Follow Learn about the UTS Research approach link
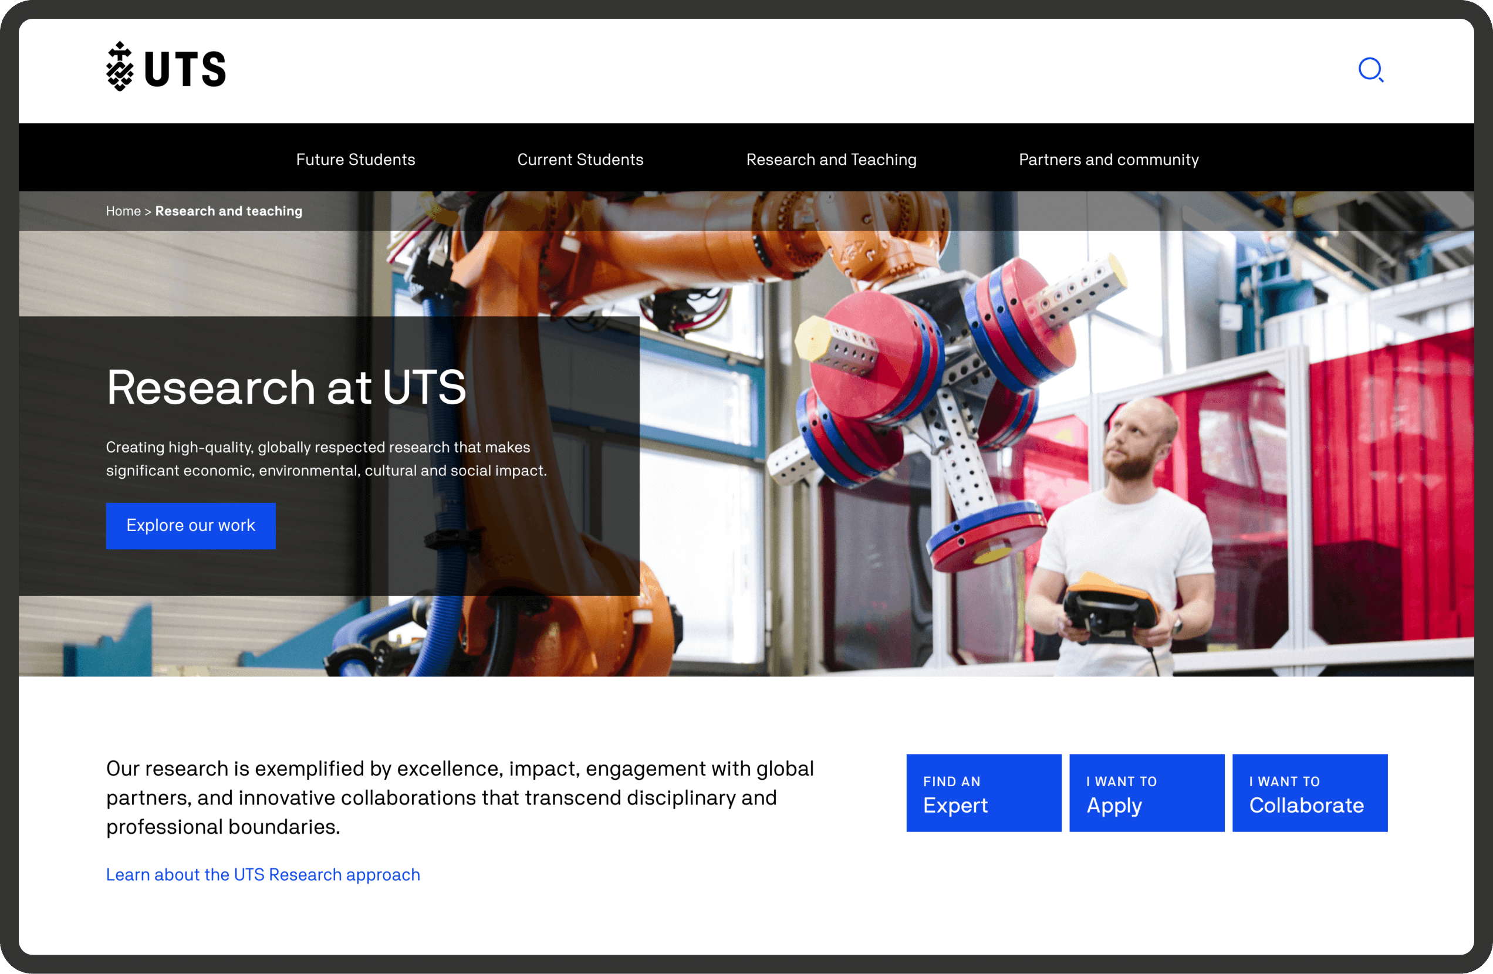The height and width of the screenshot is (974, 1493). click(263, 874)
